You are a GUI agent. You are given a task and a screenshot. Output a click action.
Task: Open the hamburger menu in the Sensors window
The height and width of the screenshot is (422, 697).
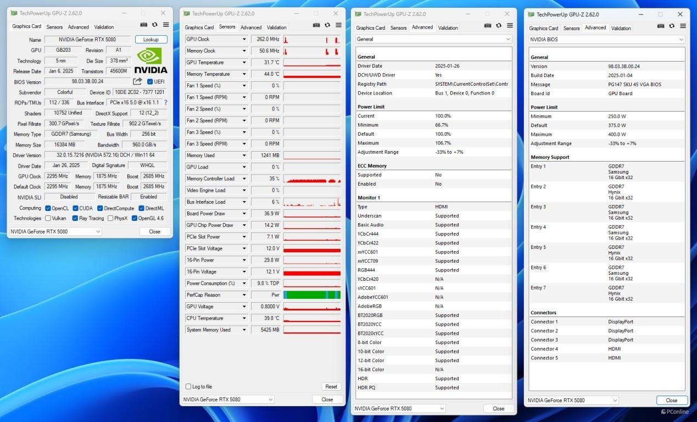coord(338,25)
